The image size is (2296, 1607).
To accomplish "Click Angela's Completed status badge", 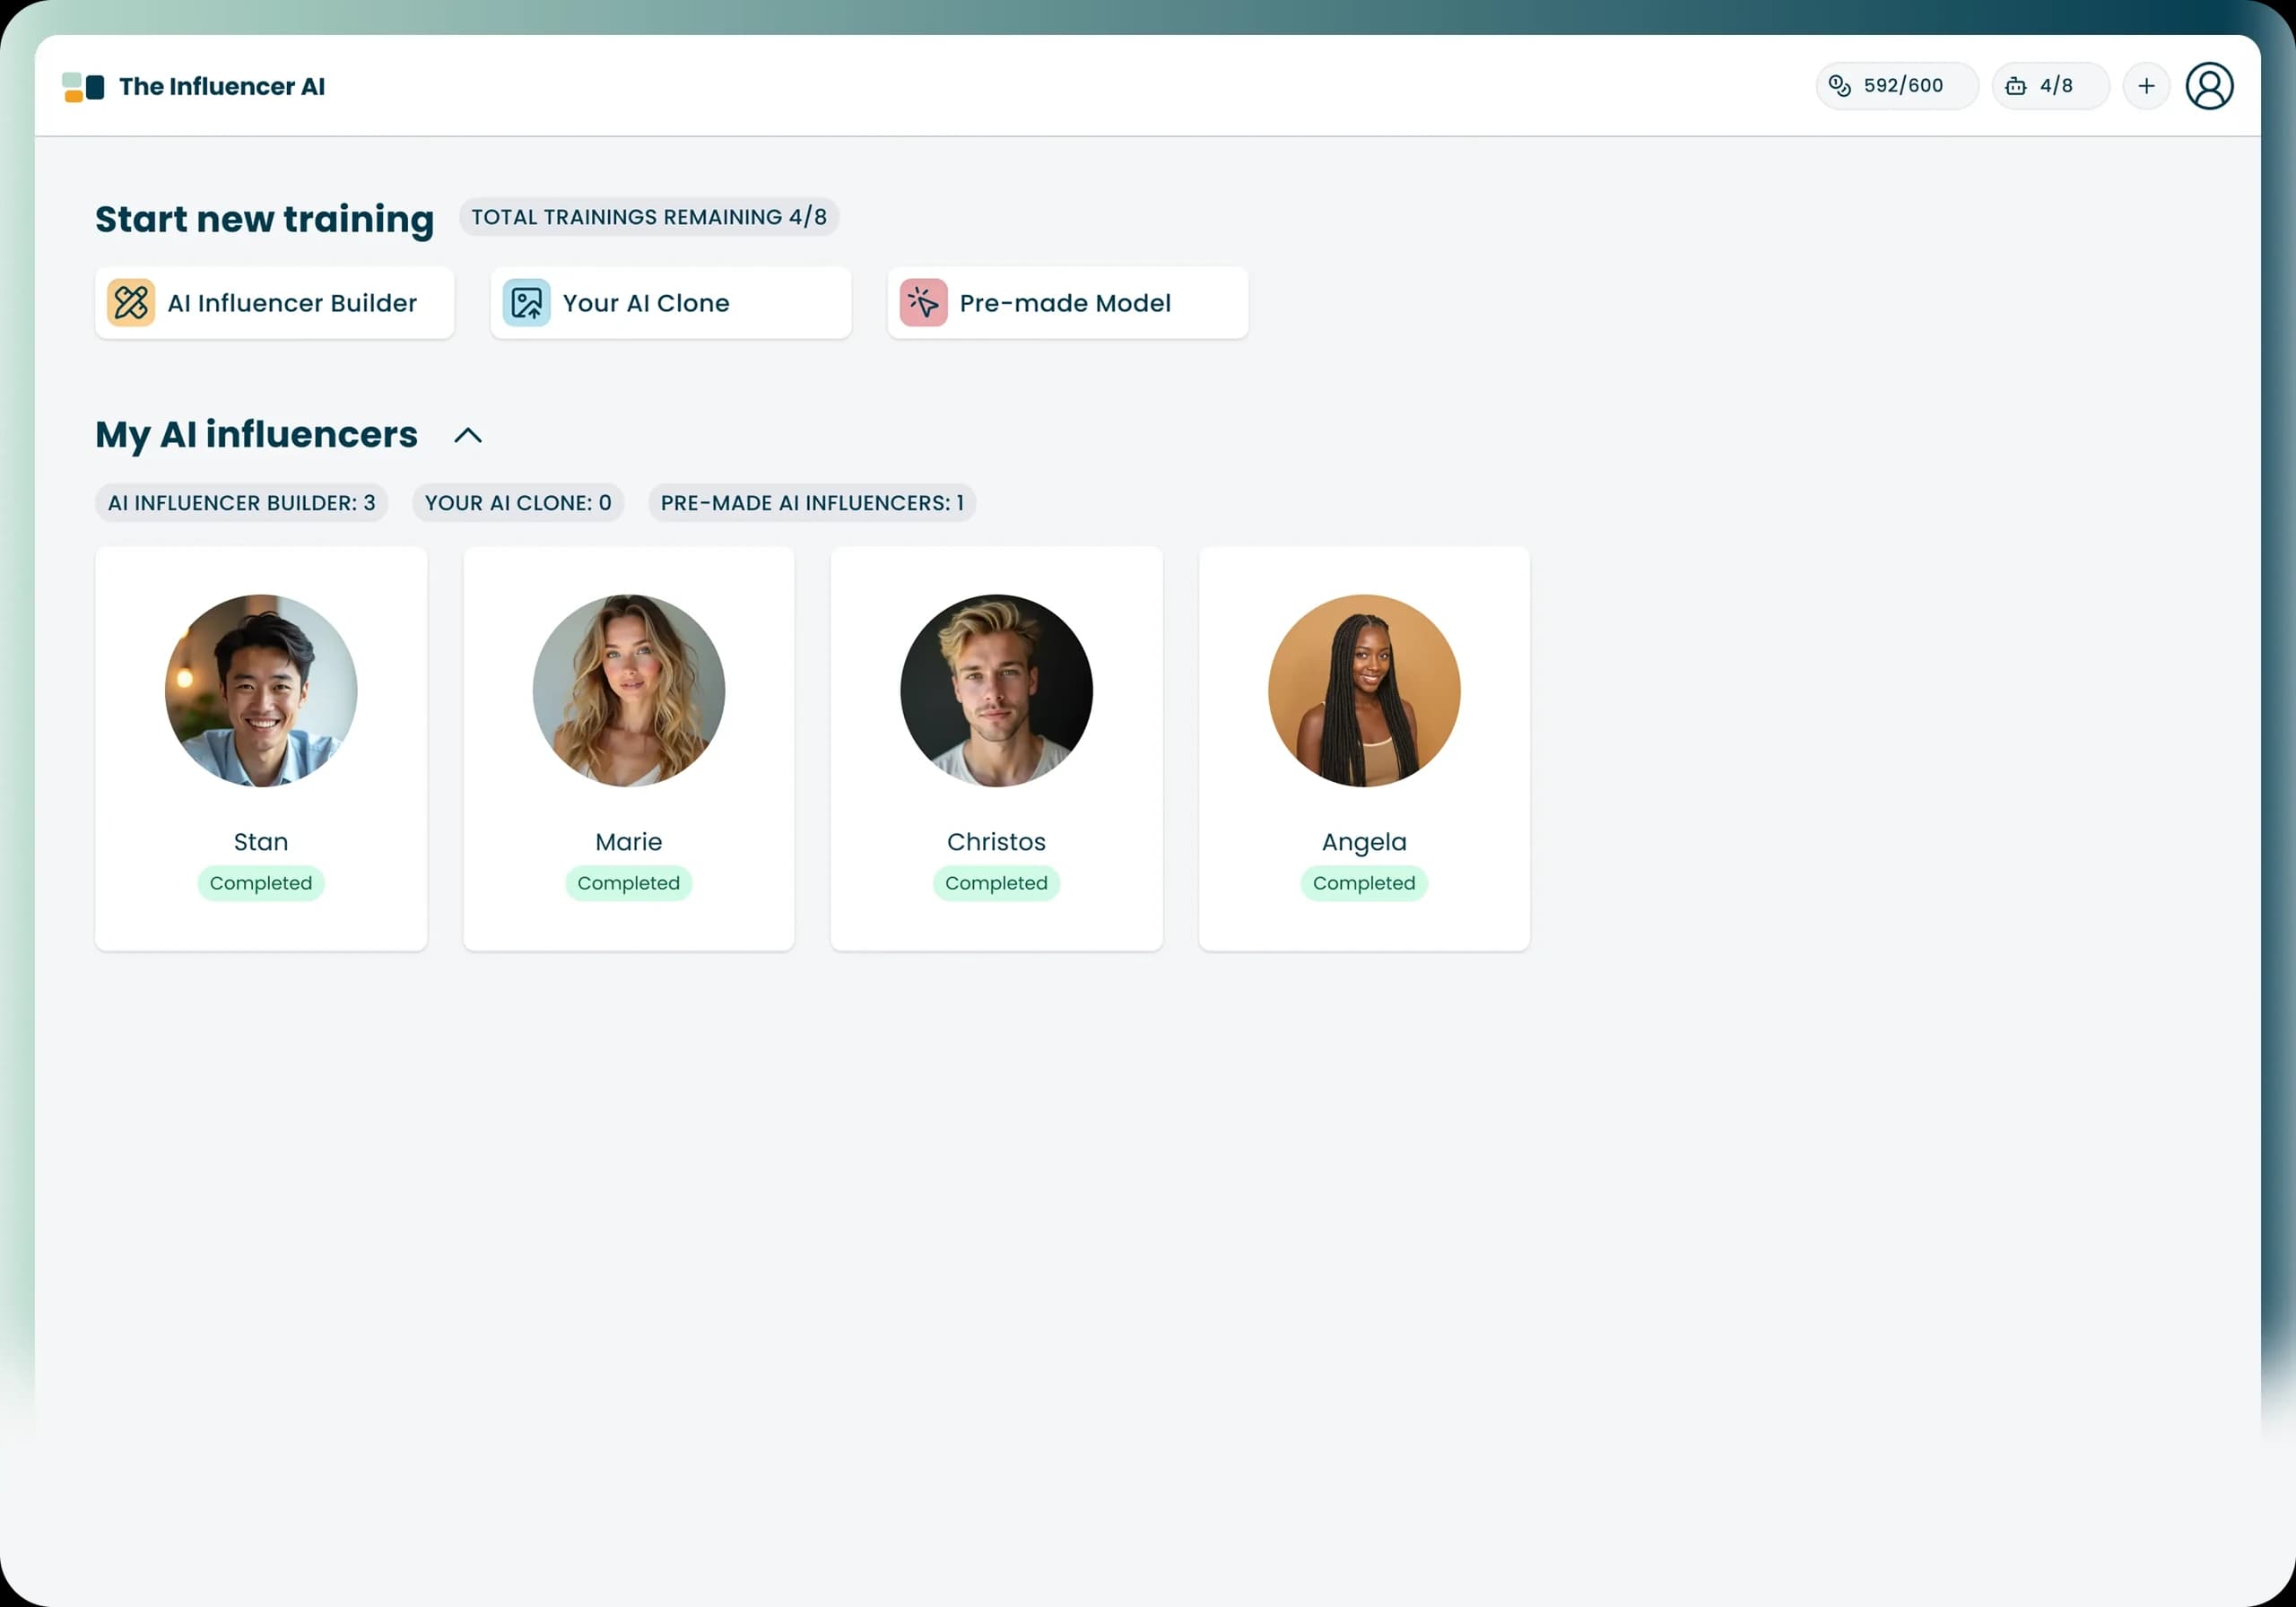I will pos(1364,883).
